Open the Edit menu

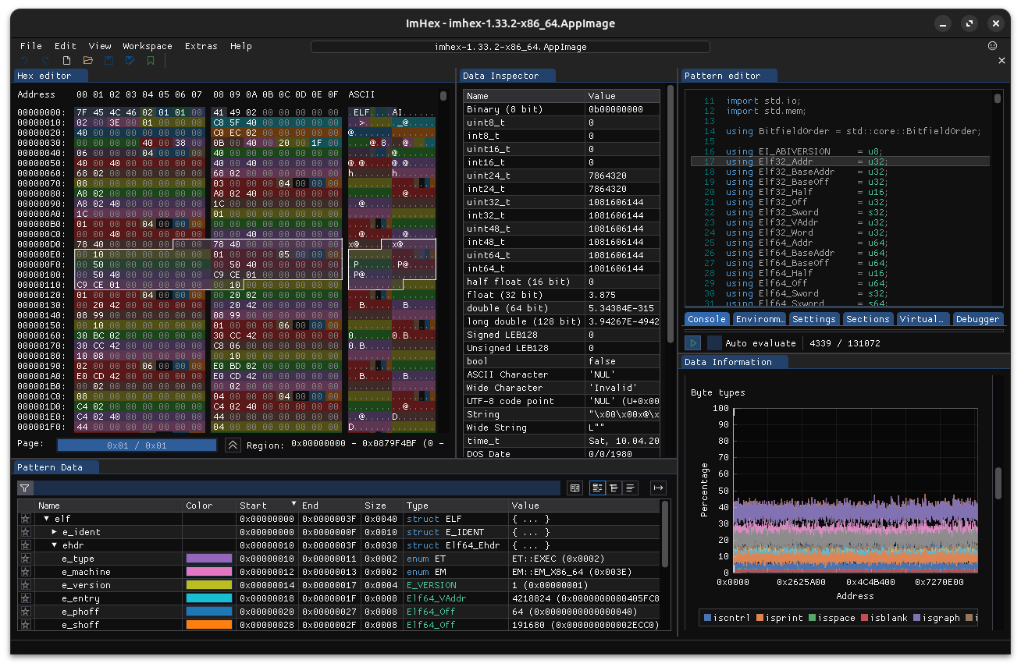tap(66, 46)
